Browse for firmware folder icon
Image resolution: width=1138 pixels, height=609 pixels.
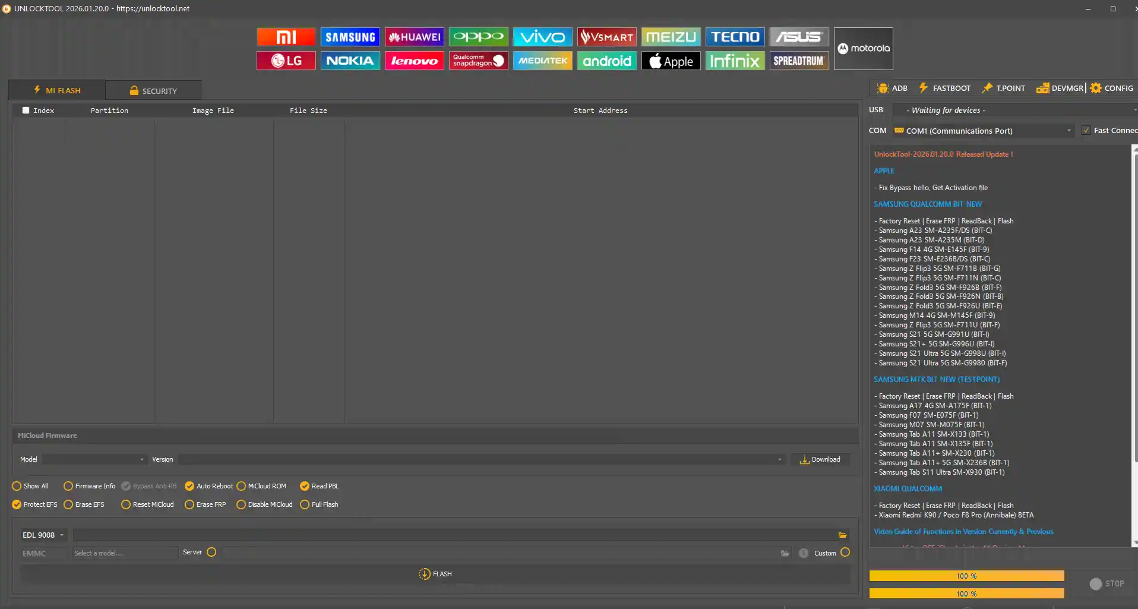[x=842, y=535]
